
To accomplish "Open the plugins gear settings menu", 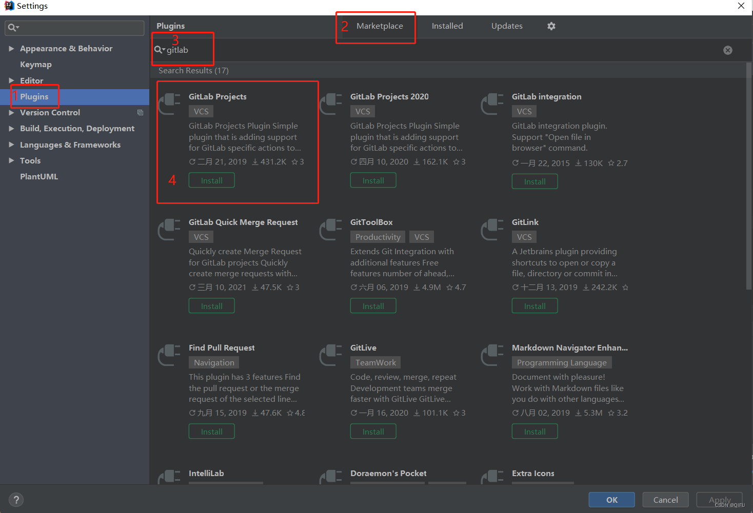I will pyautogui.click(x=551, y=26).
